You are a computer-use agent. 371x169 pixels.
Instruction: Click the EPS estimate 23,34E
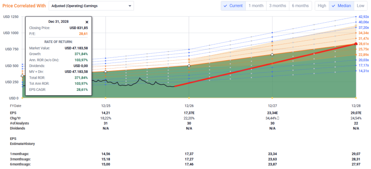point(272,113)
